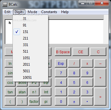Select 2011 digits entry
The height and width of the screenshot is (110, 111).
30,65
